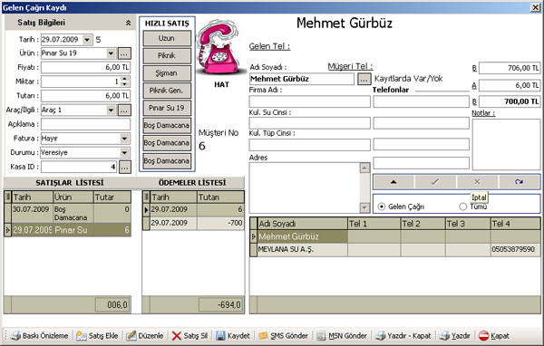Click the Kul. Tüp Cinsi field

click(x=309, y=145)
